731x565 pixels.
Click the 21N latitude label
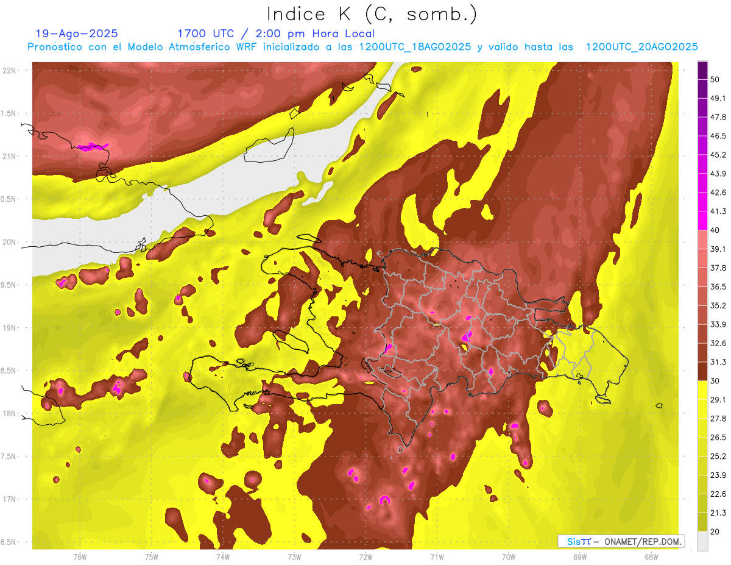[10, 157]
